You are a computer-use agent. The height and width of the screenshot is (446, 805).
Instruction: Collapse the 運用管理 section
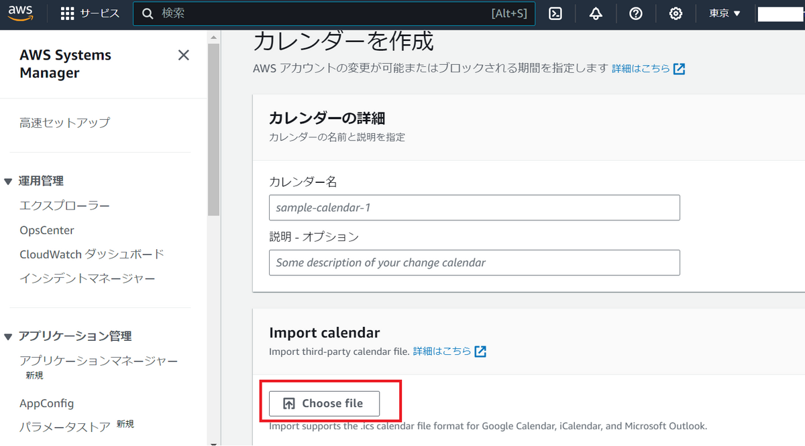coord(8,181)
